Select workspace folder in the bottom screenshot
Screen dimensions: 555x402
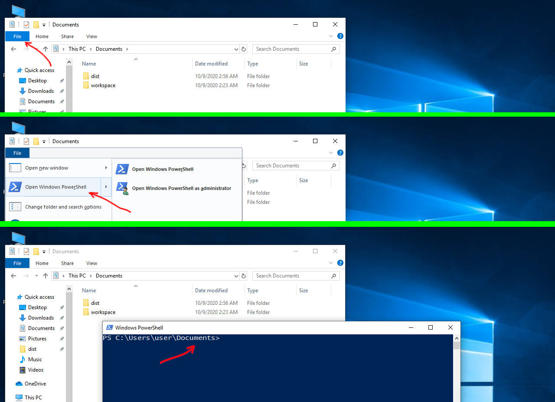(99, 312)
